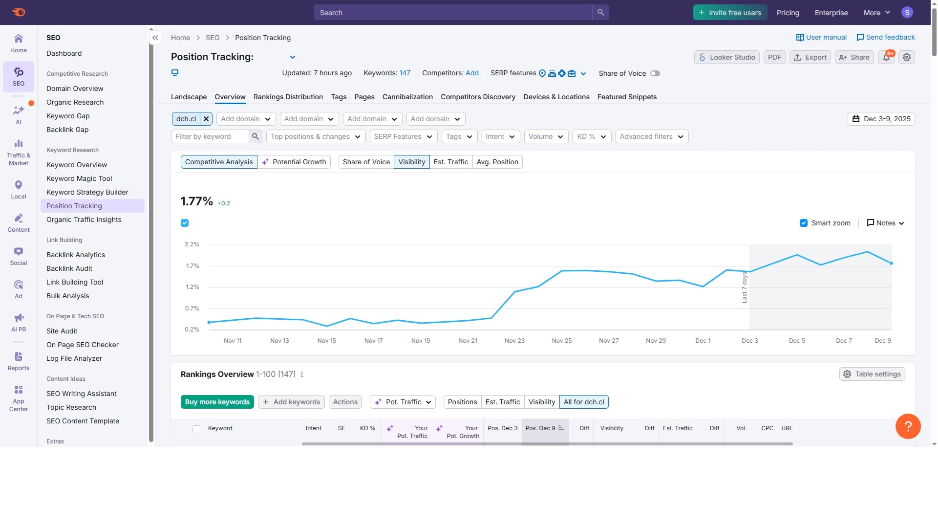Uncheck the blue chart series checkbox
The height and width of the screenshot is (528, 938).
[185, 223]
